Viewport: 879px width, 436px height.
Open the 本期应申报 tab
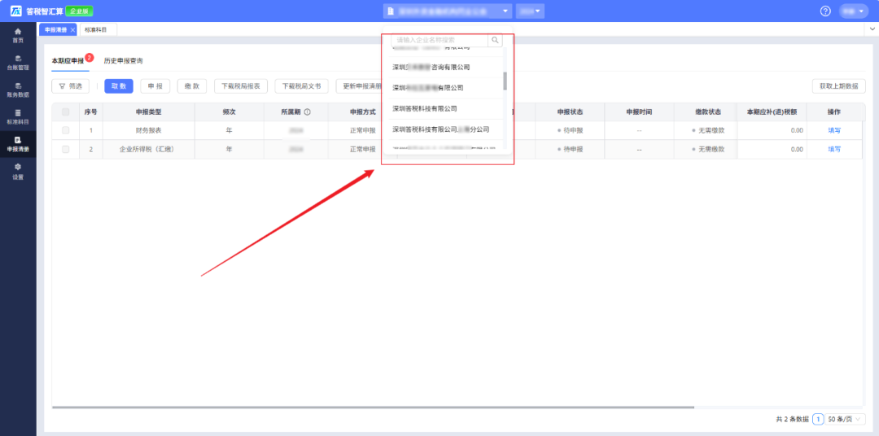click(x=68, y=60)
